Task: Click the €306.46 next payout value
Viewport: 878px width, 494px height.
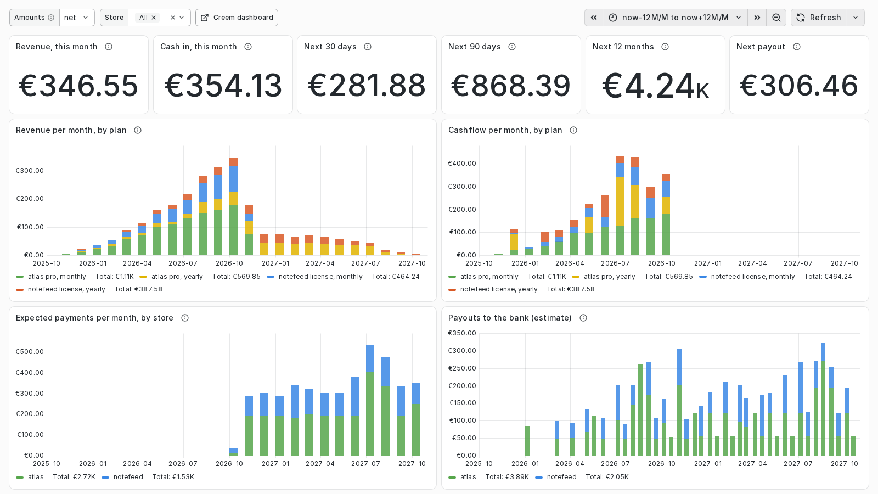Action: [799, 86]
